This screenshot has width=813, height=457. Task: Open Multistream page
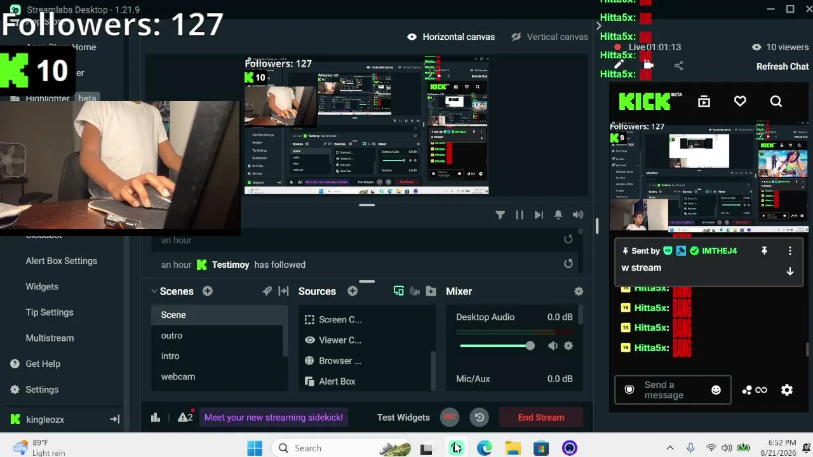click(50, 338)
